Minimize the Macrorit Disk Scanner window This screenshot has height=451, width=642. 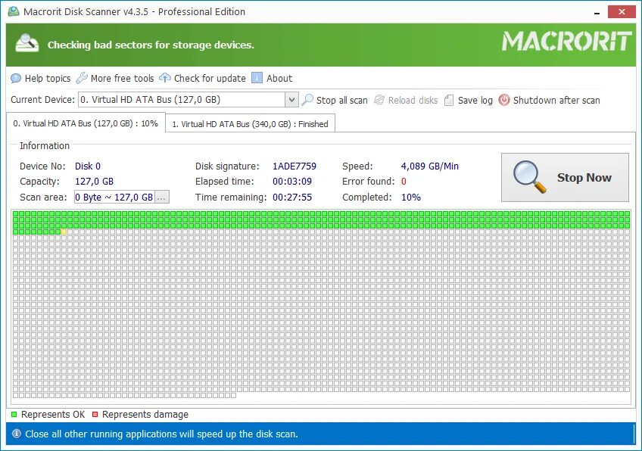597,12
